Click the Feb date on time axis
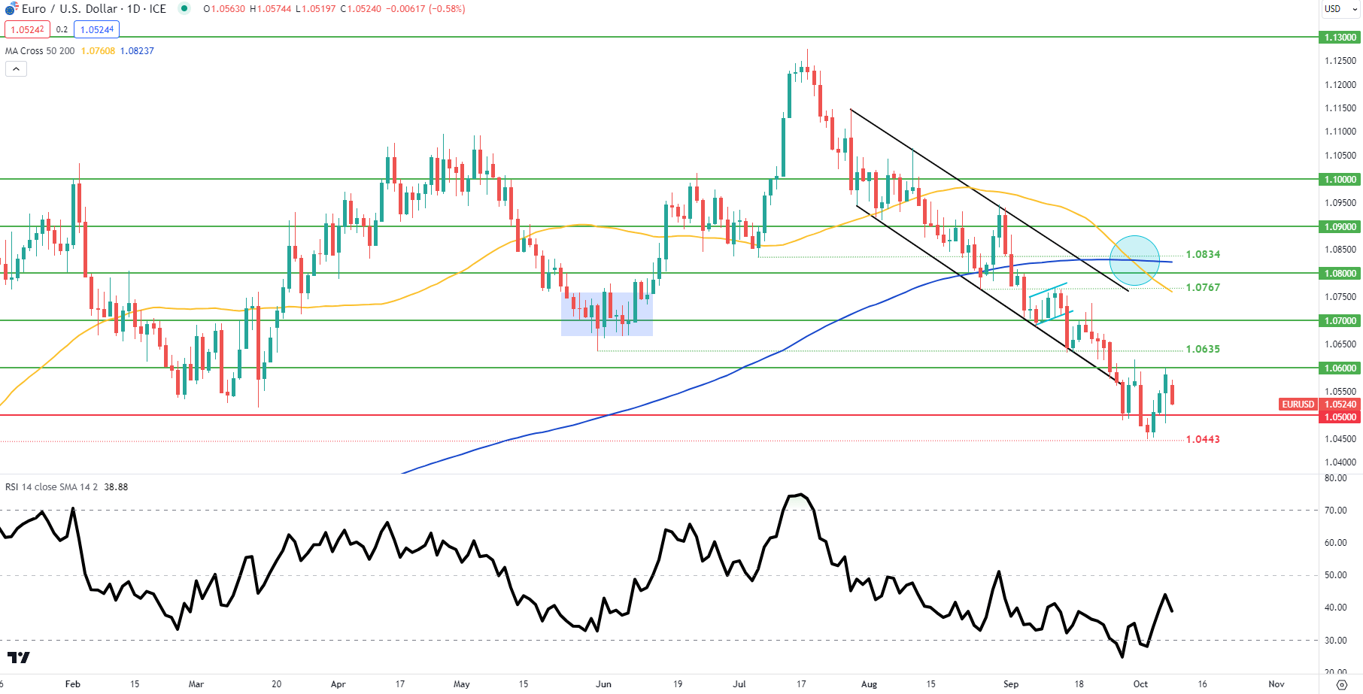Image resolution: width=1363 pixels, height=694 pixels. coord(72,683)
